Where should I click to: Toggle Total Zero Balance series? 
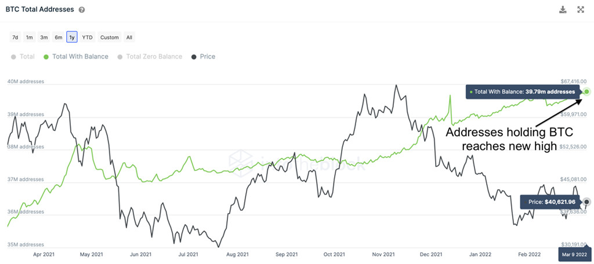coord(150,57)
